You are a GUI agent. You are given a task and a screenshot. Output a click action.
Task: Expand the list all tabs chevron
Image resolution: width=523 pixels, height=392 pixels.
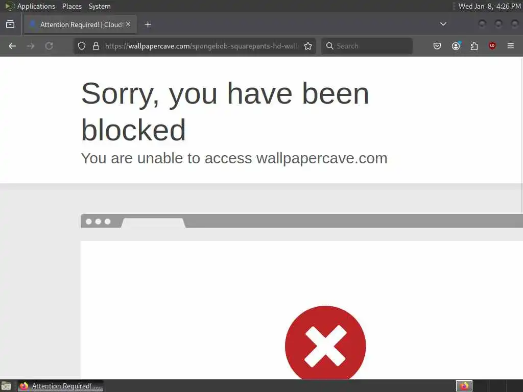[443, 24]
